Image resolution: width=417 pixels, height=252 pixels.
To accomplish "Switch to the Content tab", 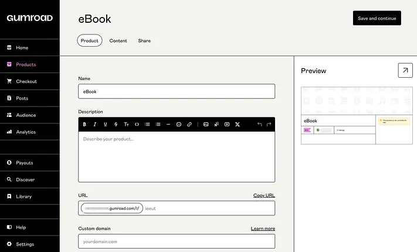I will [118, 41].
